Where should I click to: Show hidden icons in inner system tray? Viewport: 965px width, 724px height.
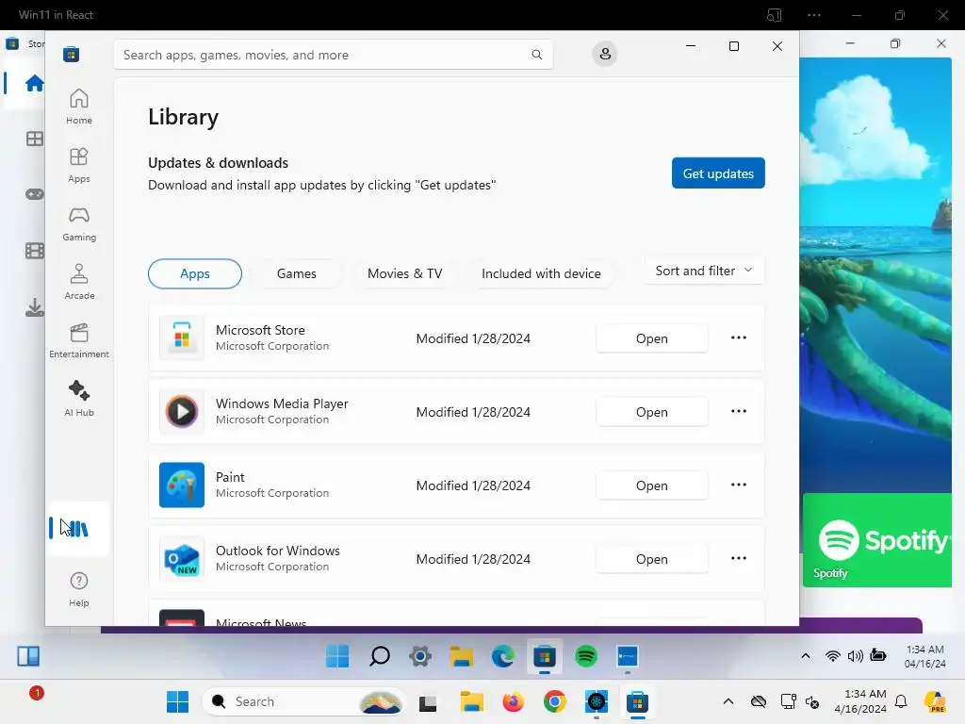tap(805, 656)
